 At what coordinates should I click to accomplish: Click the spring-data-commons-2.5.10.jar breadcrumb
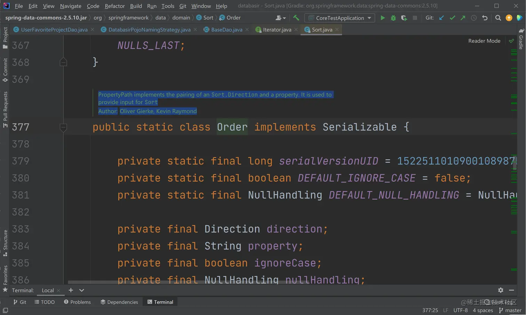(46, 18)
